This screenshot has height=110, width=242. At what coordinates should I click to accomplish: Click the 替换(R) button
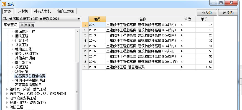coord(228,12)
